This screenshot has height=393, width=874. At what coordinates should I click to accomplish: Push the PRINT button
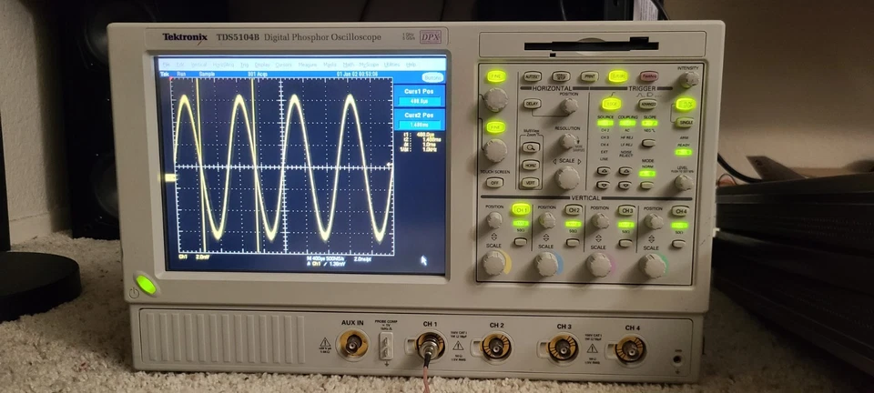tap(589, 76)
